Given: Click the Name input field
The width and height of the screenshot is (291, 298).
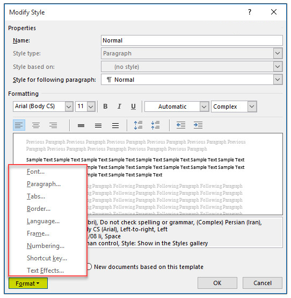Looking at the screenshot, I should coord(192,40).
